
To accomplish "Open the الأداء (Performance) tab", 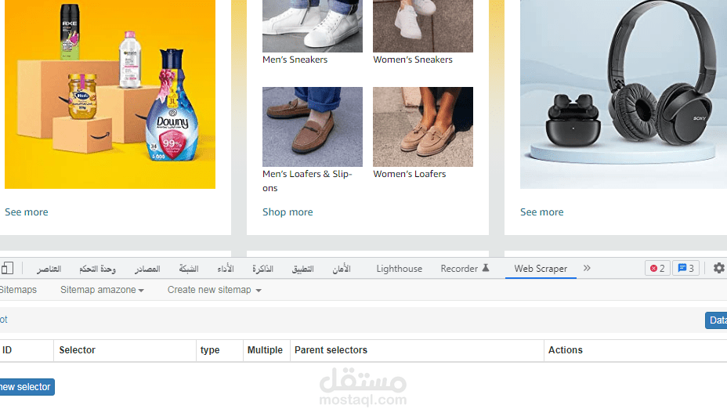I will pos(226,269).
